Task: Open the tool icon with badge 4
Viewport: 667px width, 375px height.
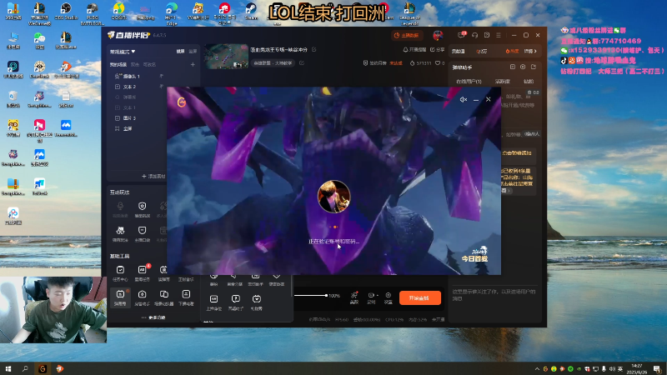Action: coord(142,273)
